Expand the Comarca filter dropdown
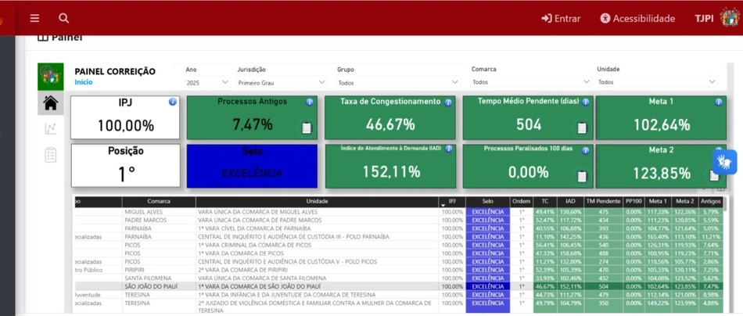This screenshot has width=743, height=316. [530, 82]
